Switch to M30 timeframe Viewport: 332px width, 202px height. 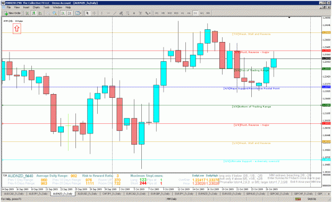tap(176, 13)
